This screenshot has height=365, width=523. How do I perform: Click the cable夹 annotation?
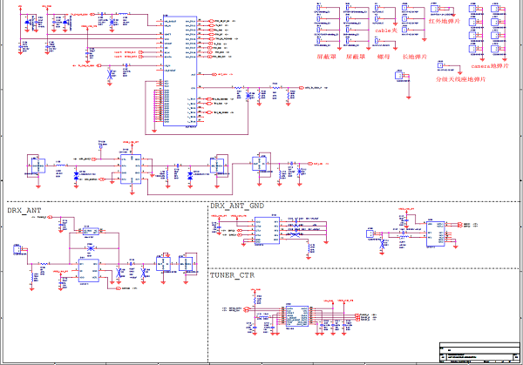(x=385, y=30)
